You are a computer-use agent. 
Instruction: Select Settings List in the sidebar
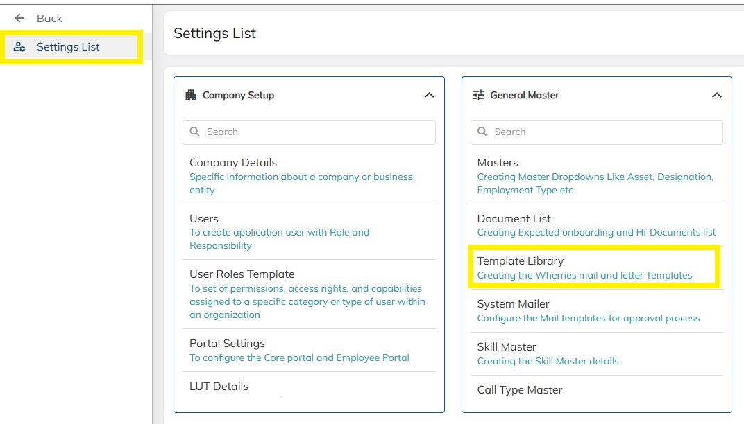[x=68, y=47]
